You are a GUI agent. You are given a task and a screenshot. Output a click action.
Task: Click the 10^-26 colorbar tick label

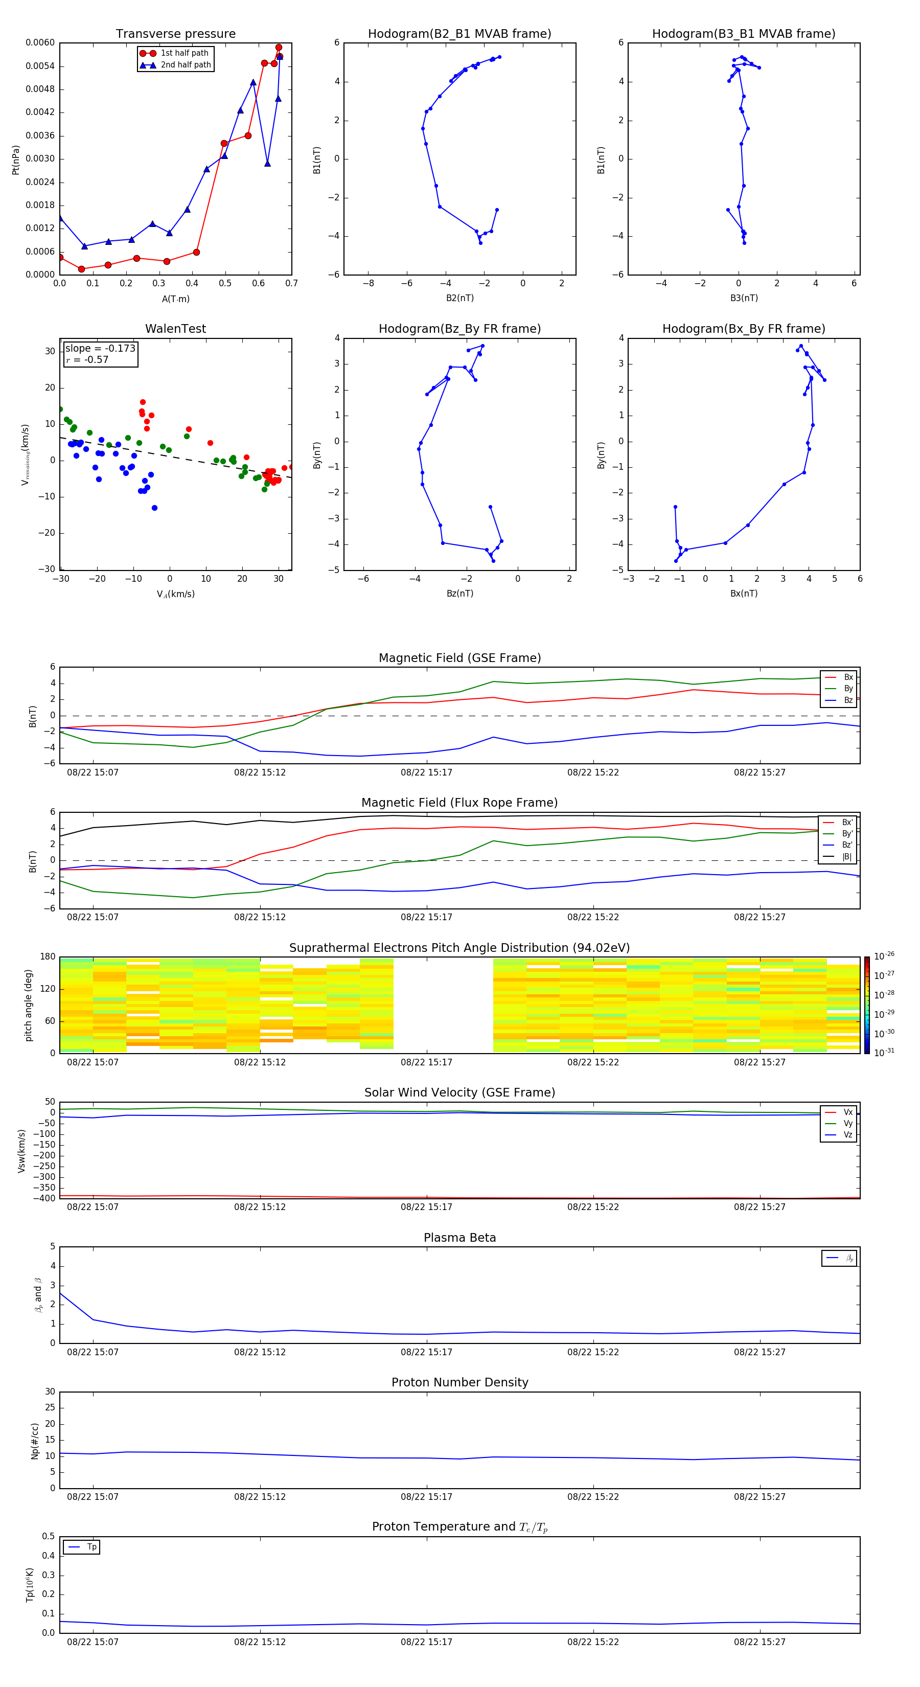[x=884, y=956]
